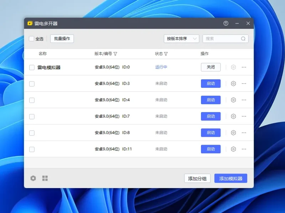Click the 安卓9.0(64位) ID:8 version text

tap(112, 133)
